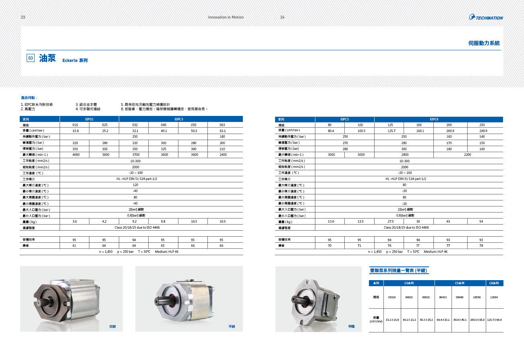Select displacement cell 50.3±25.2

(x=426, y=320)
